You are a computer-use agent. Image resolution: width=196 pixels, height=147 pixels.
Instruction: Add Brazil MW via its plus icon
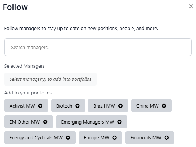pos(121,106)
